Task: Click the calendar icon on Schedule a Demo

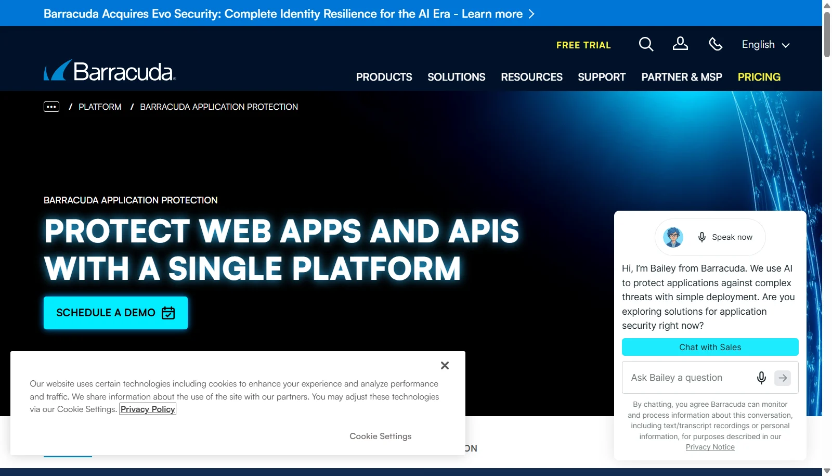Action: [168, 313]
